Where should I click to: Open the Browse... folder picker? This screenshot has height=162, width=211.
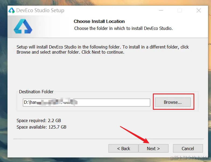pyautogui.click(x=173, y=102)
